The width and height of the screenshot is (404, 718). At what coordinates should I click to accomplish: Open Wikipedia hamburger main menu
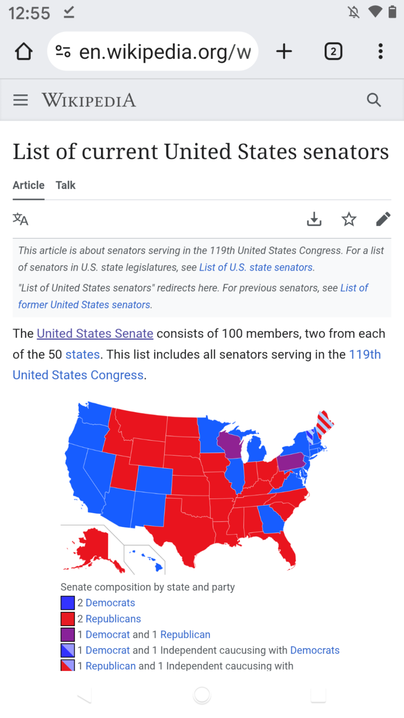pos(20,100)
